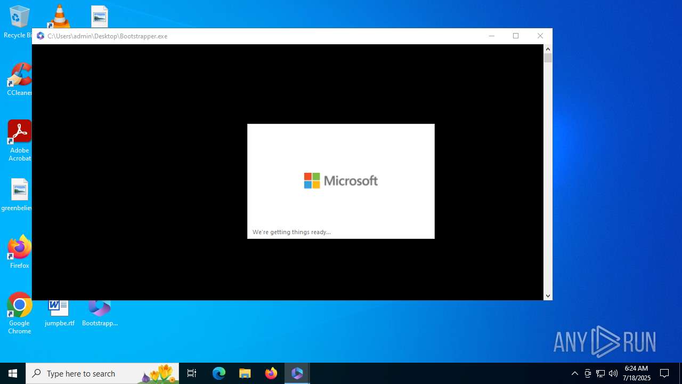Show hidden system tray icons
Viewport: 682px width, 384px height.
click(x=574, y=373)
